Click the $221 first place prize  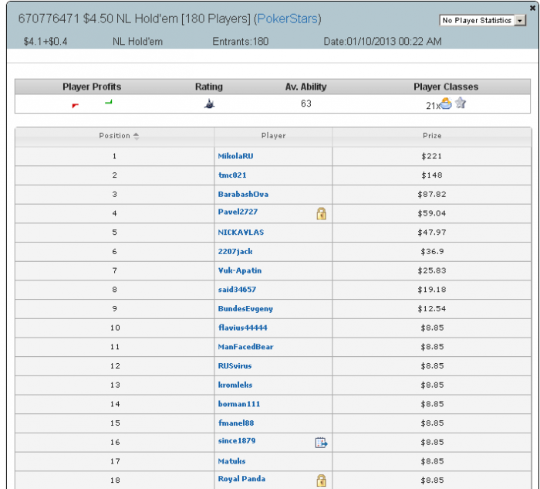[x=432, y=156]
